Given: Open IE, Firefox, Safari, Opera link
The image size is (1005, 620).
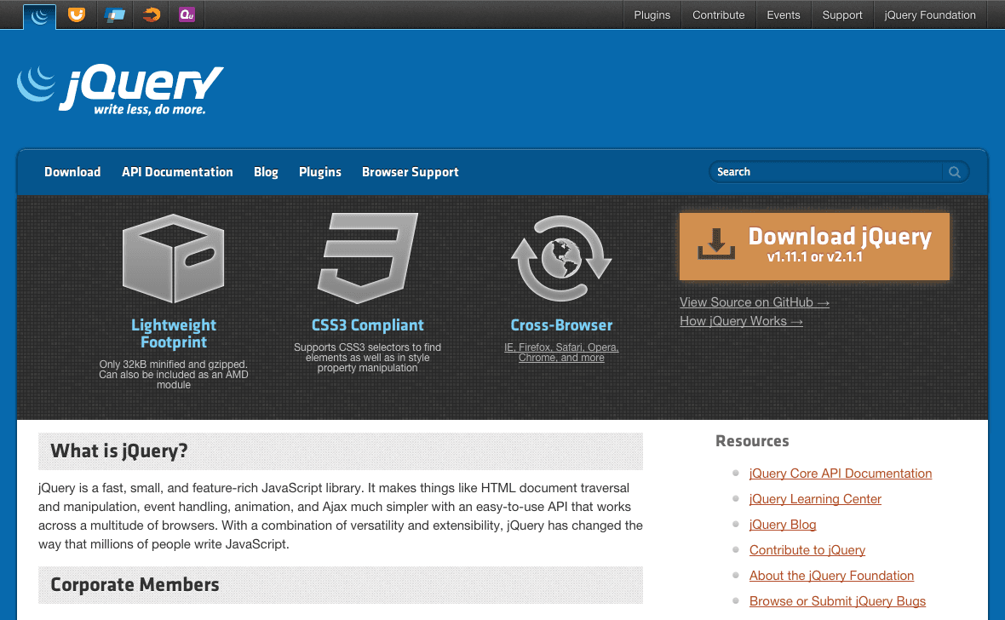Looking at the screenshot, I should 561,352.
